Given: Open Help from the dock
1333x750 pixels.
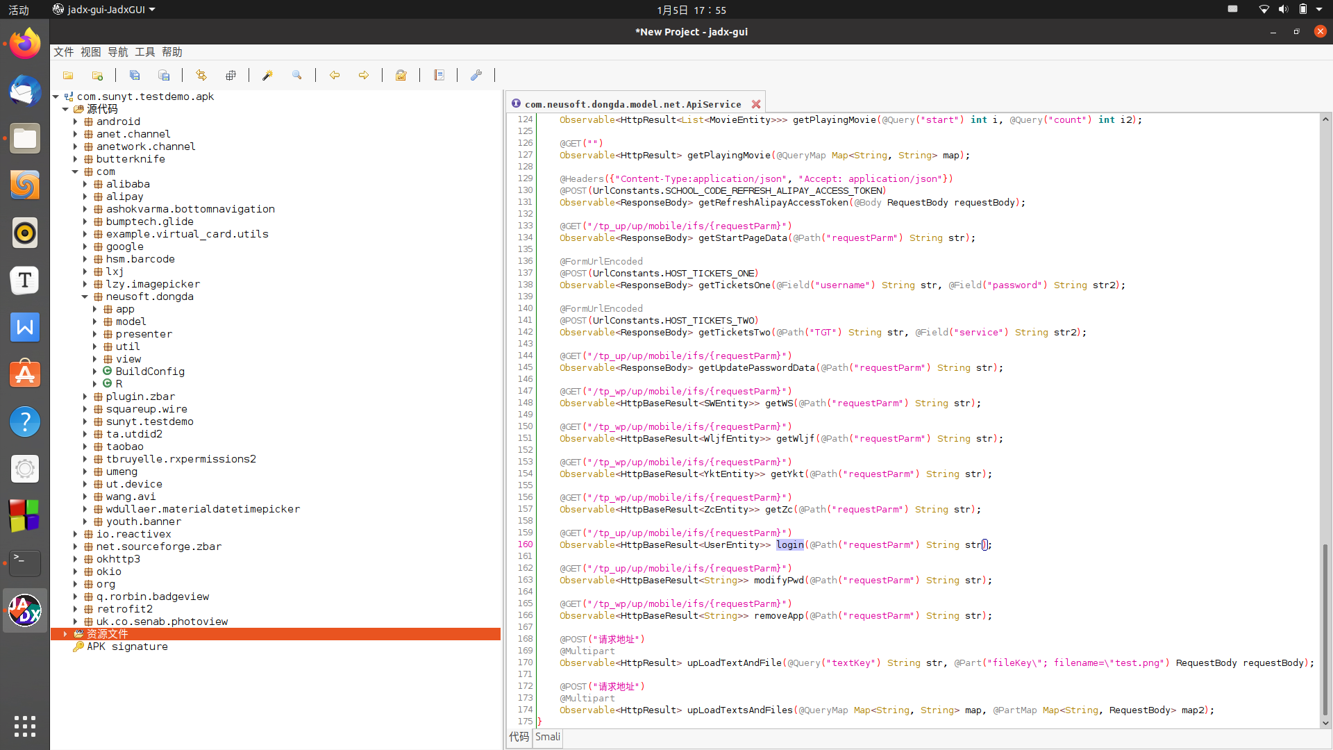Looking at the screenshot, I should 25,422.
